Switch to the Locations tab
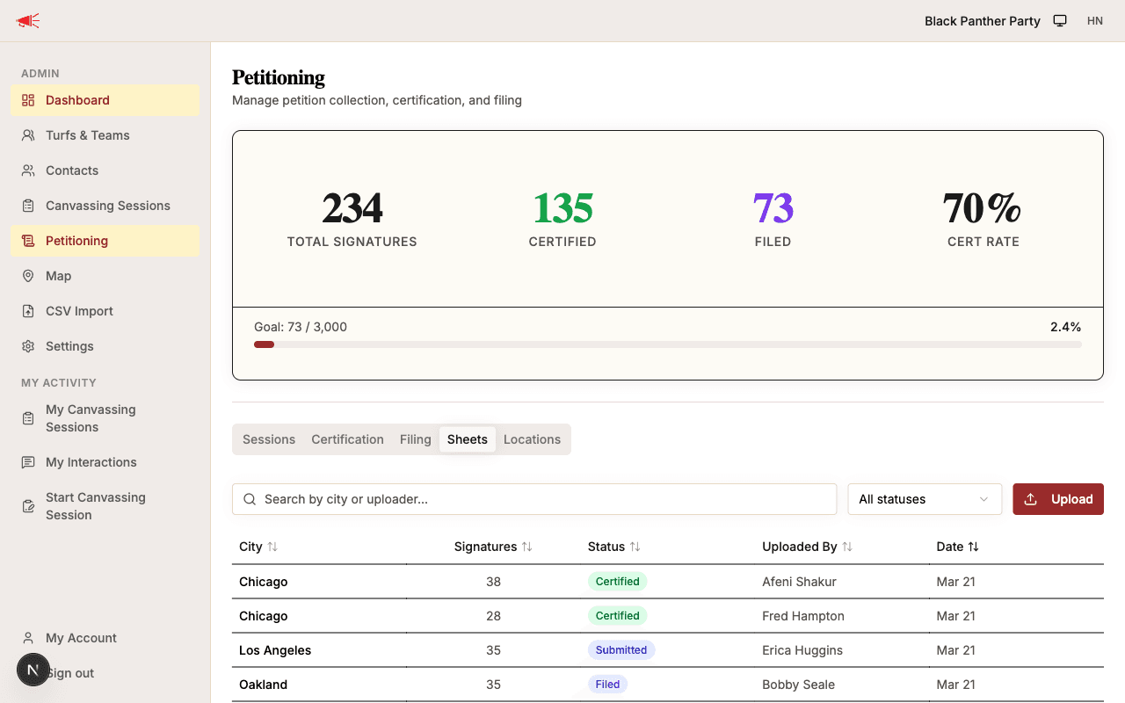Image resolution: width=1125 pixels, height=703 pixels. (x=532, y=439)
